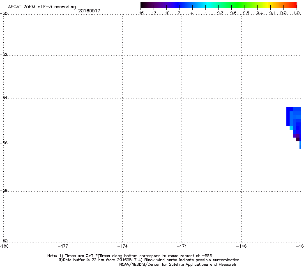Click the -50 latitude axis label

4,14
